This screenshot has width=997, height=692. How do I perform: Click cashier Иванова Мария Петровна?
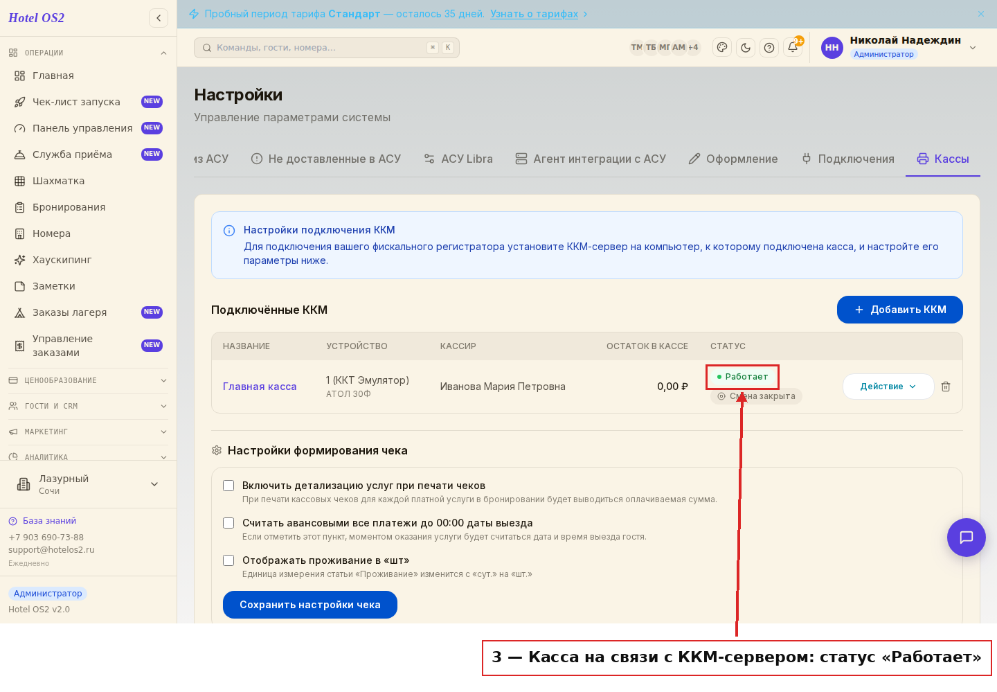(503, 387)
